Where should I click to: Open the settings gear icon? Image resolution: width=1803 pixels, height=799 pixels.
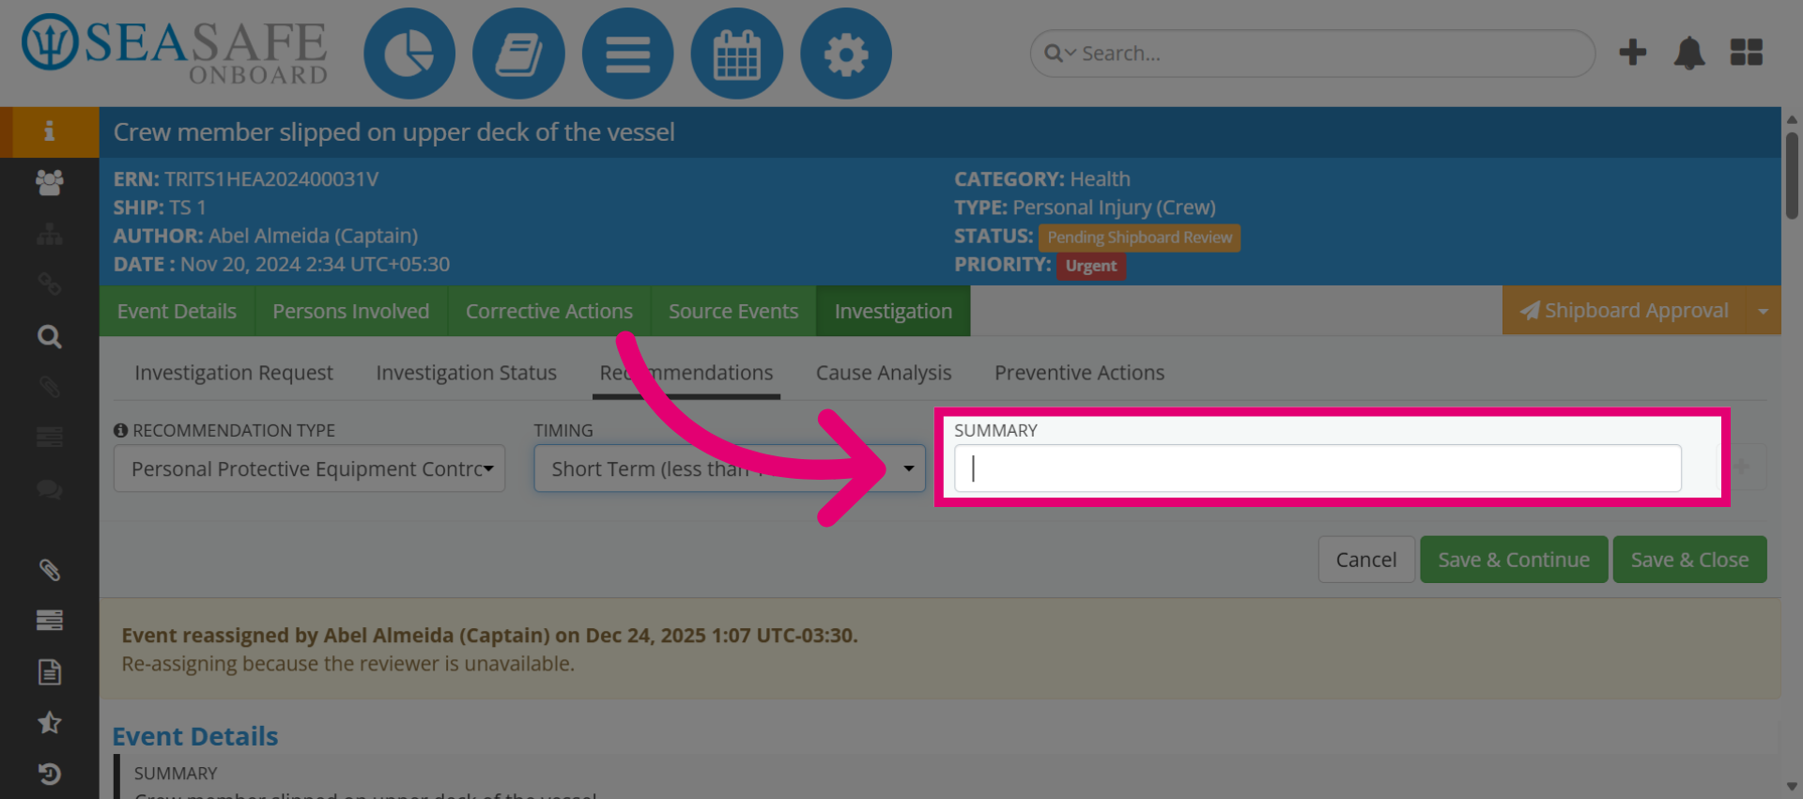pyautogui.click(x=845, y=54)
